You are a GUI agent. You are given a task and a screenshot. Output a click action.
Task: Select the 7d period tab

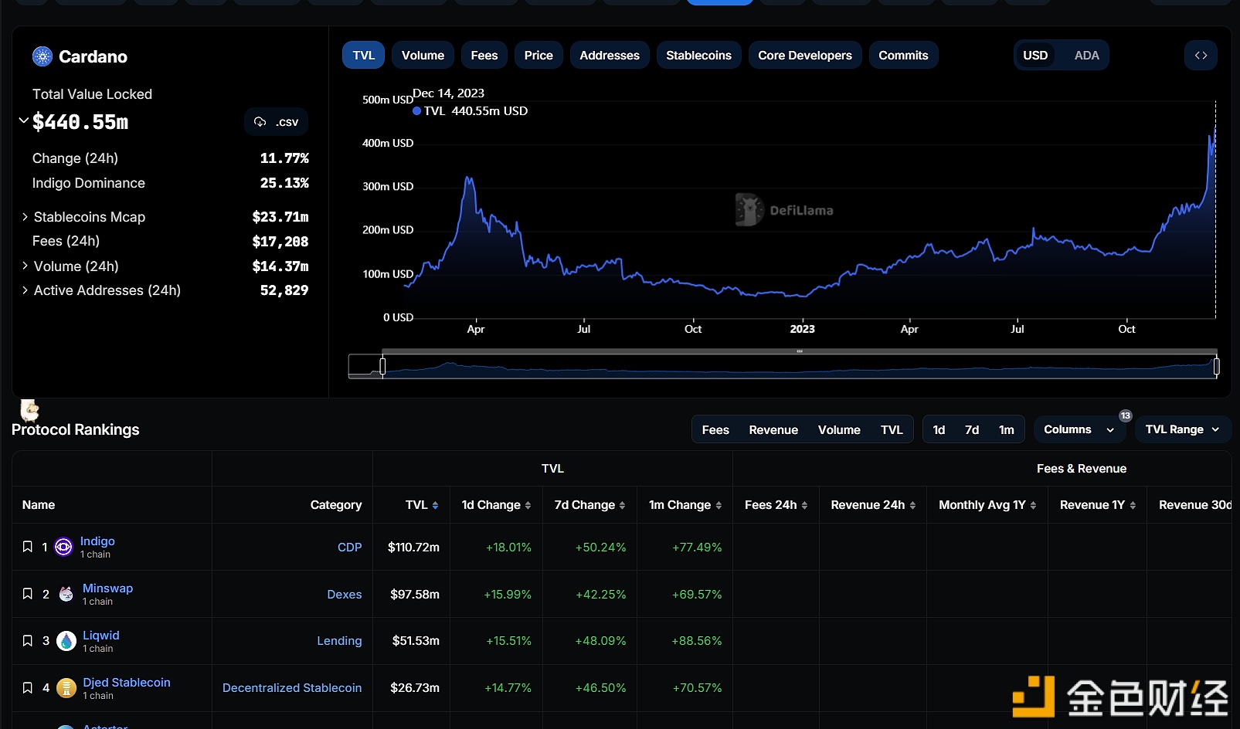click(x=972, y=430)
